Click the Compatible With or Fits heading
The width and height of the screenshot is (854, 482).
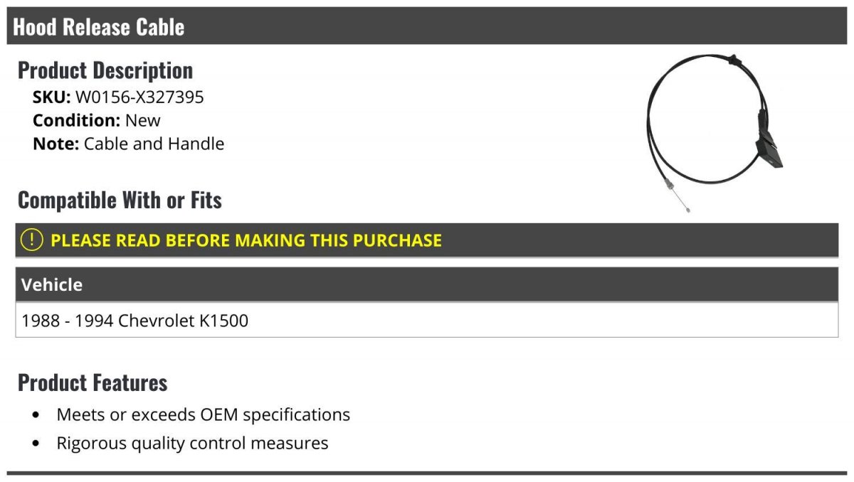point(120,200)
